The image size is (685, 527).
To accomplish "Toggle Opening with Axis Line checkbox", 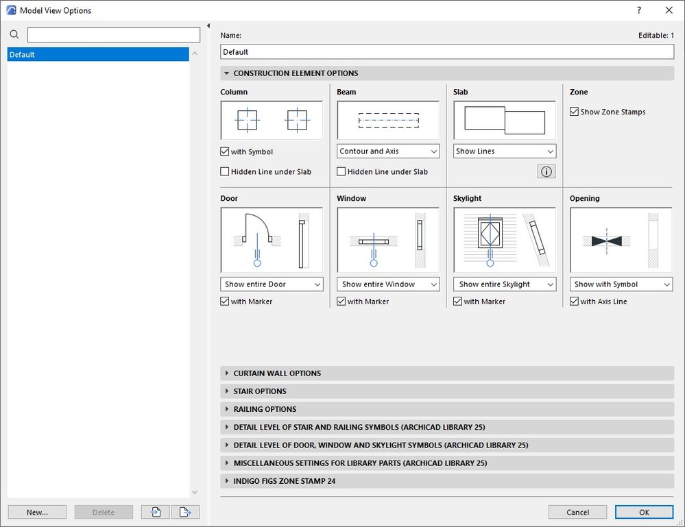I will (x=575, y=302).
